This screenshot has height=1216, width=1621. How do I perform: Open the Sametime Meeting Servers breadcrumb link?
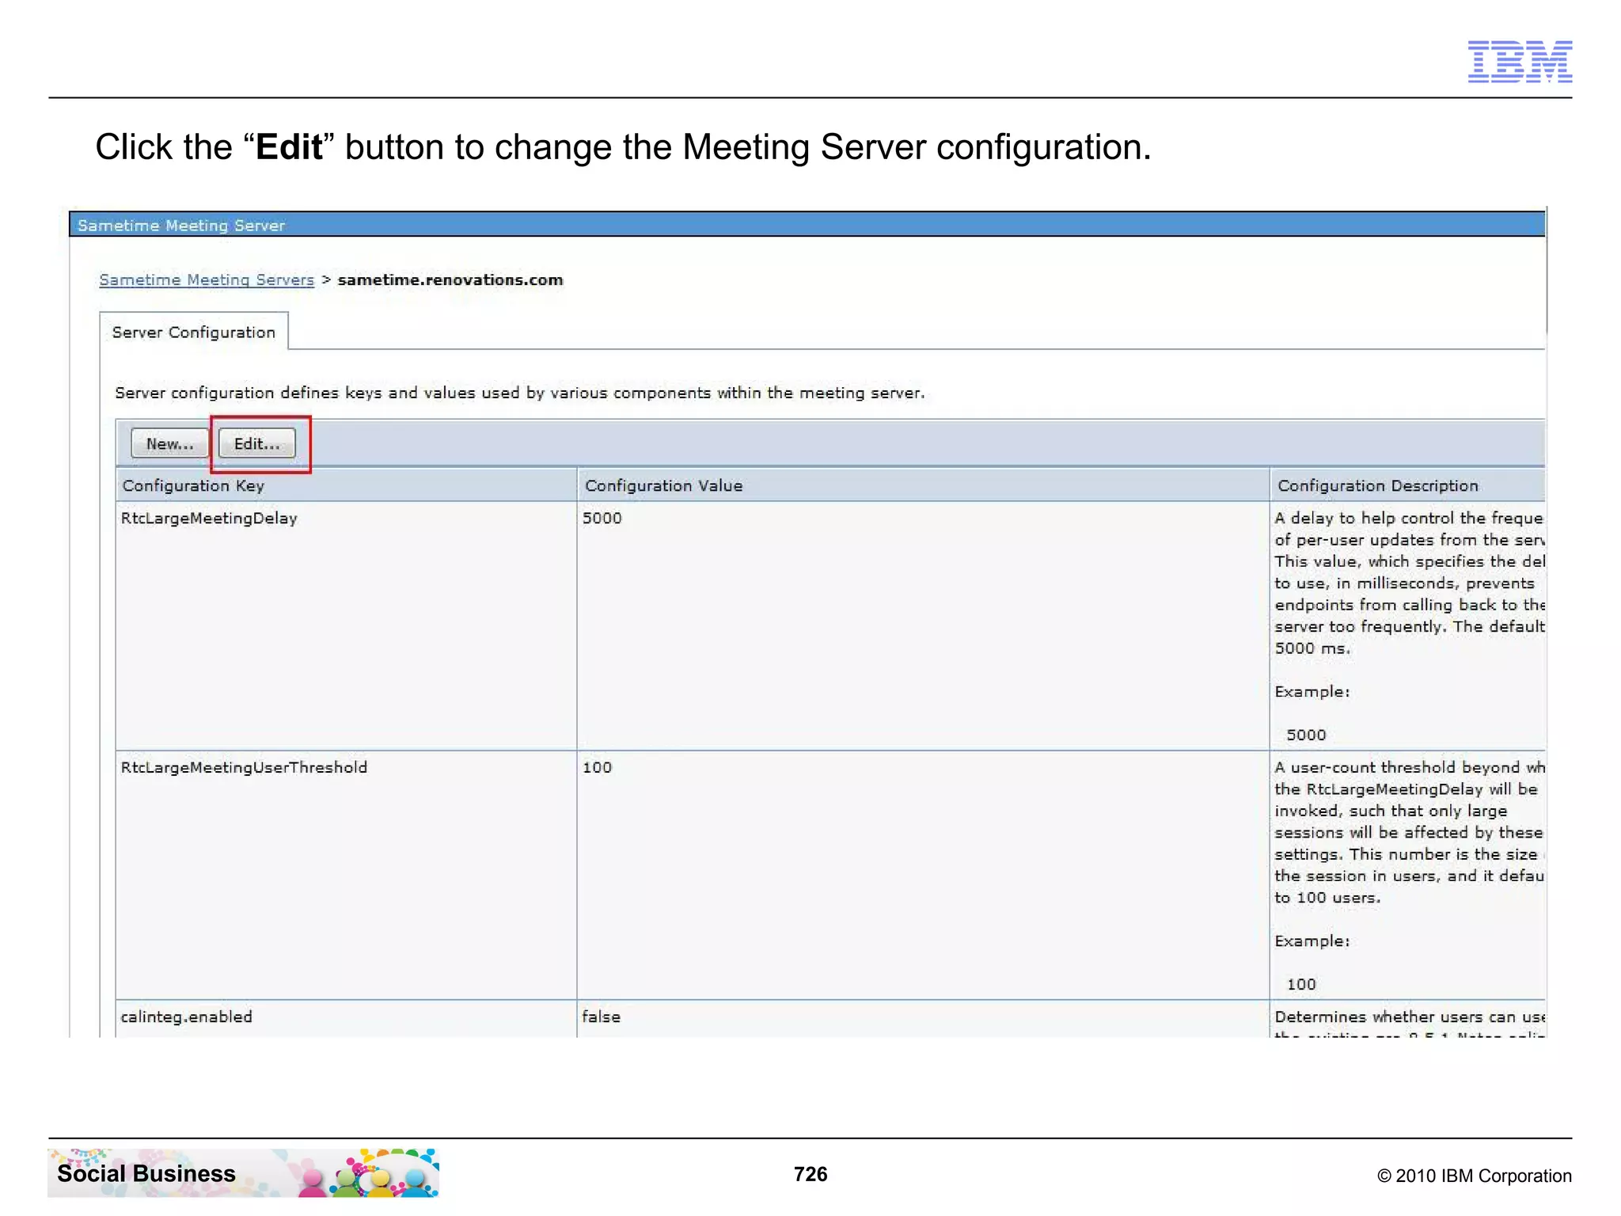tap(207, 279)
